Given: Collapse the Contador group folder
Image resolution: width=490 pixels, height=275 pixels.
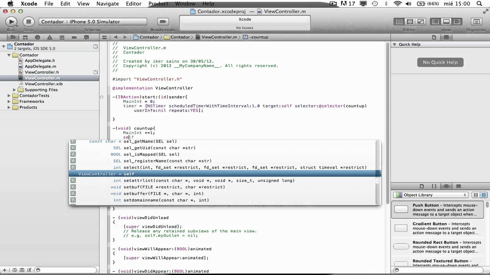Looking at the screenshot, I should click(x=9, y=55).
